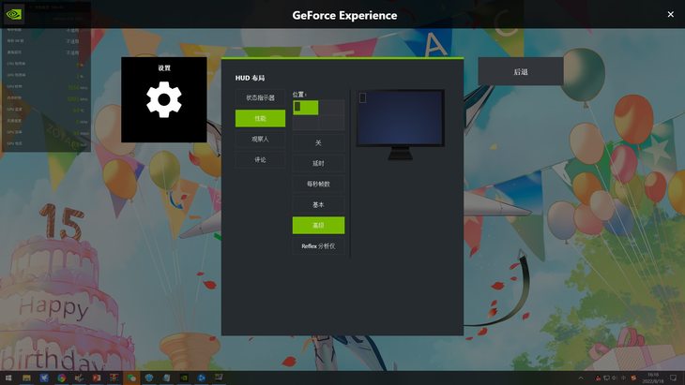Click the 后退 back button
Screen dimensions: 685x385
click(x=520, y=71)
